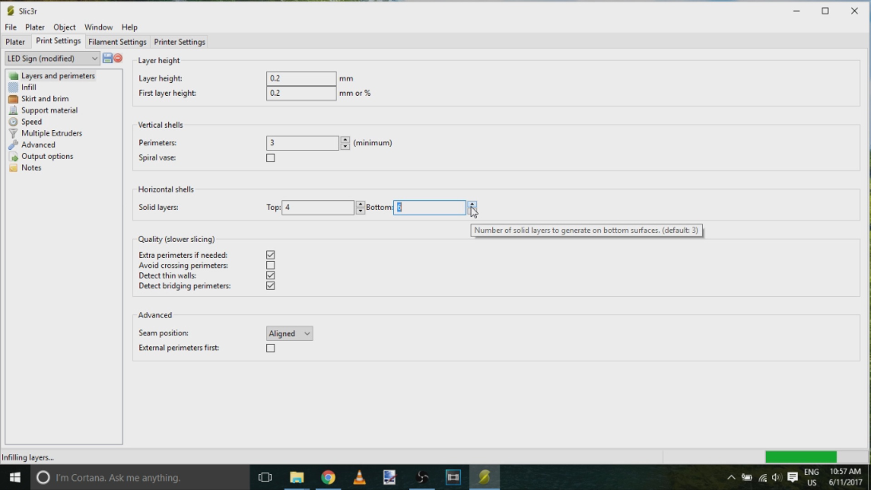The width and height of the screenshot is (871, 490).
Task: Open the Output options section
Action: [x=47, y=156]
